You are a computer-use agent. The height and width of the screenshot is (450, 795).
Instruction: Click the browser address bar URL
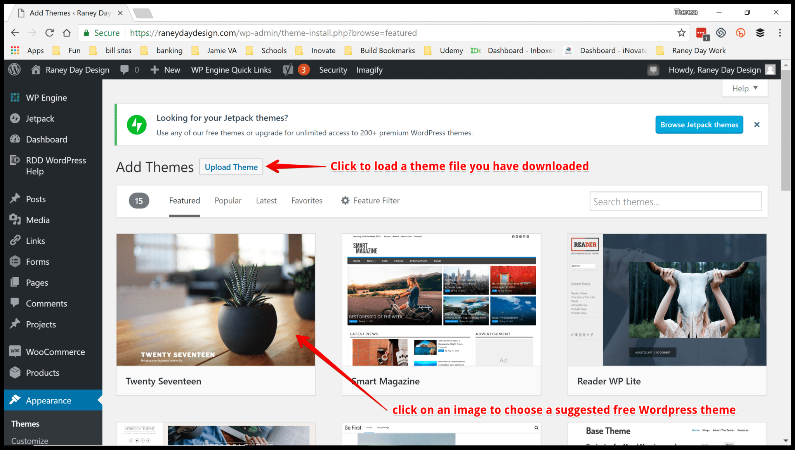pyautogui.click(x=273, y=33)
